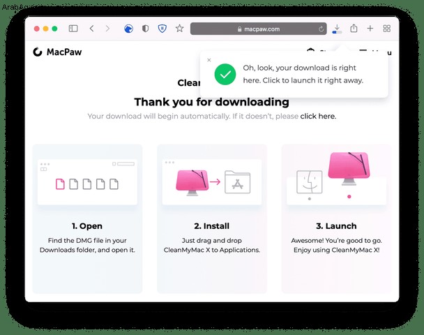Click the "1. Open" heading
The width and height of the screenshot is (424, 335).
87,226
